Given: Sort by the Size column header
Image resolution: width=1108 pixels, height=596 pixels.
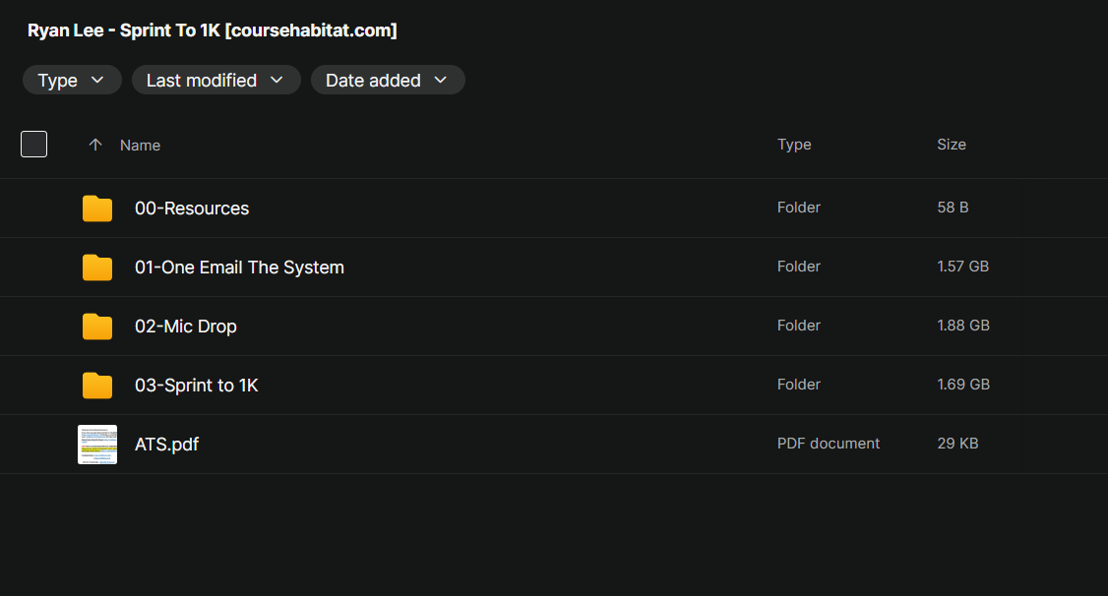Looking at the screenshot, I should 951,145.
